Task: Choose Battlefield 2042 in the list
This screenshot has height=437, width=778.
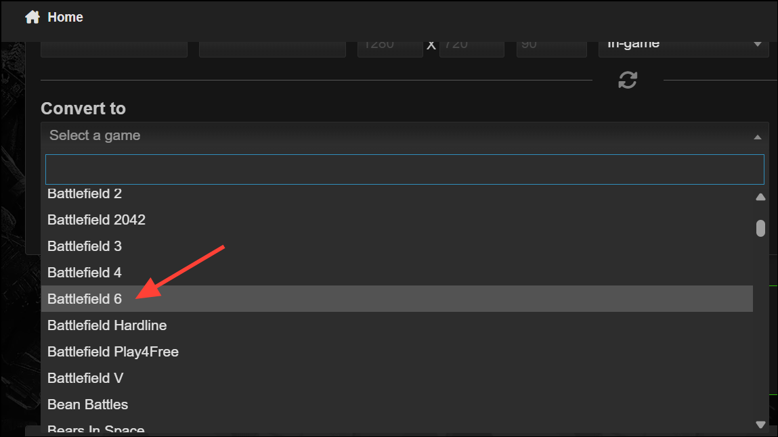Action: [x=396, y=219]
